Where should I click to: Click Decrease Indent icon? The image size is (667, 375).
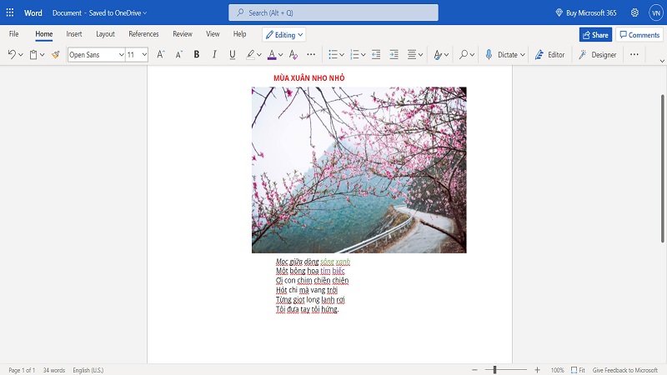376,54
